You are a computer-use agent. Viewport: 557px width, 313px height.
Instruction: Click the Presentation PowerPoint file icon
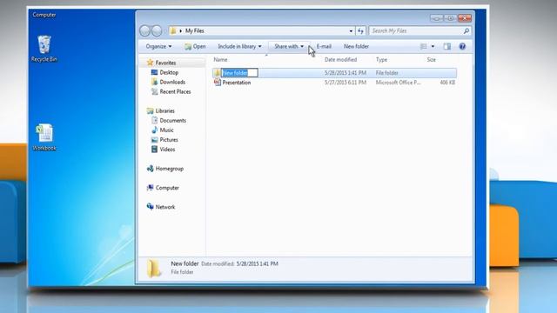217,83
